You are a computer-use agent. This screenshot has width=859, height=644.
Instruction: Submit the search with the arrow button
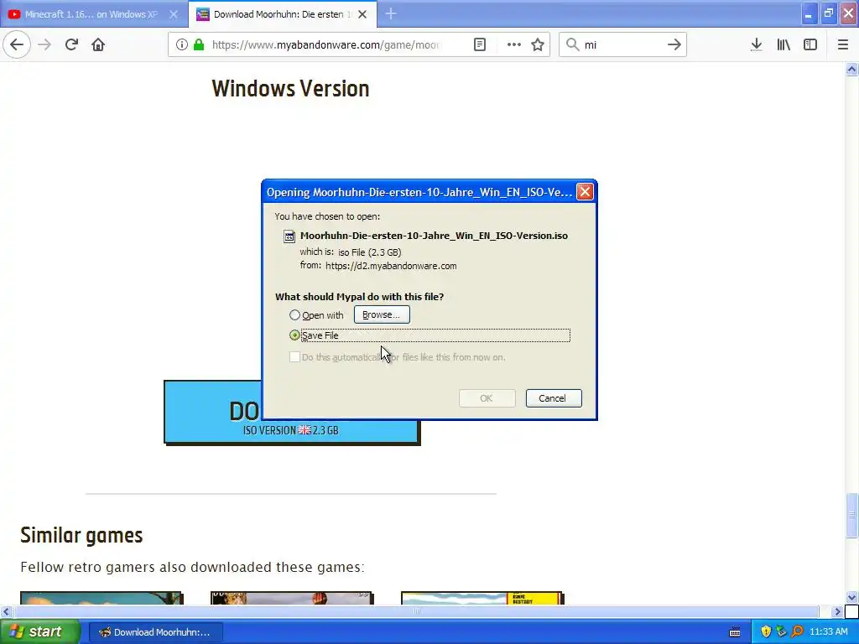pyautogui.click(x=674, y=44)
